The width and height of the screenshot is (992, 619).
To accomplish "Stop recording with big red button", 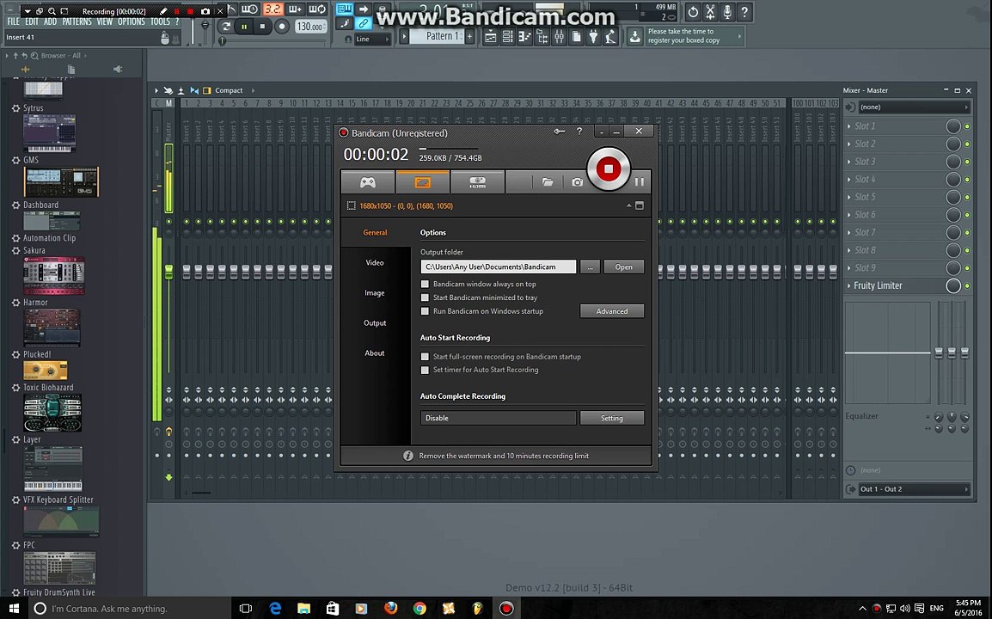I will (609, 169).
